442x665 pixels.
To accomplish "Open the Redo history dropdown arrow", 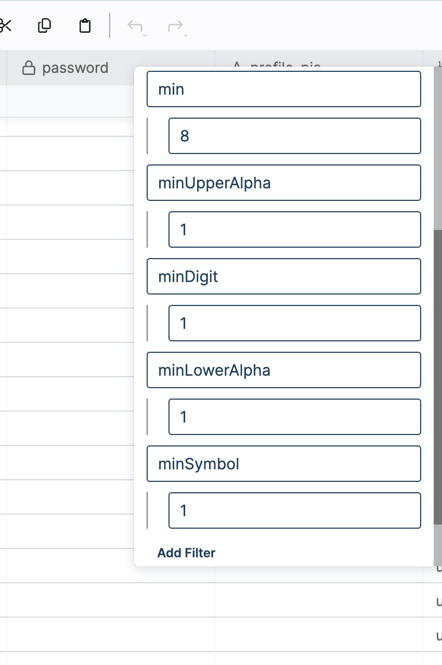I will 186,36.
